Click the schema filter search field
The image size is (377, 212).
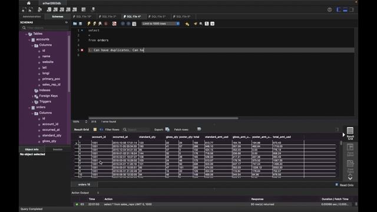tap(45, 28)
